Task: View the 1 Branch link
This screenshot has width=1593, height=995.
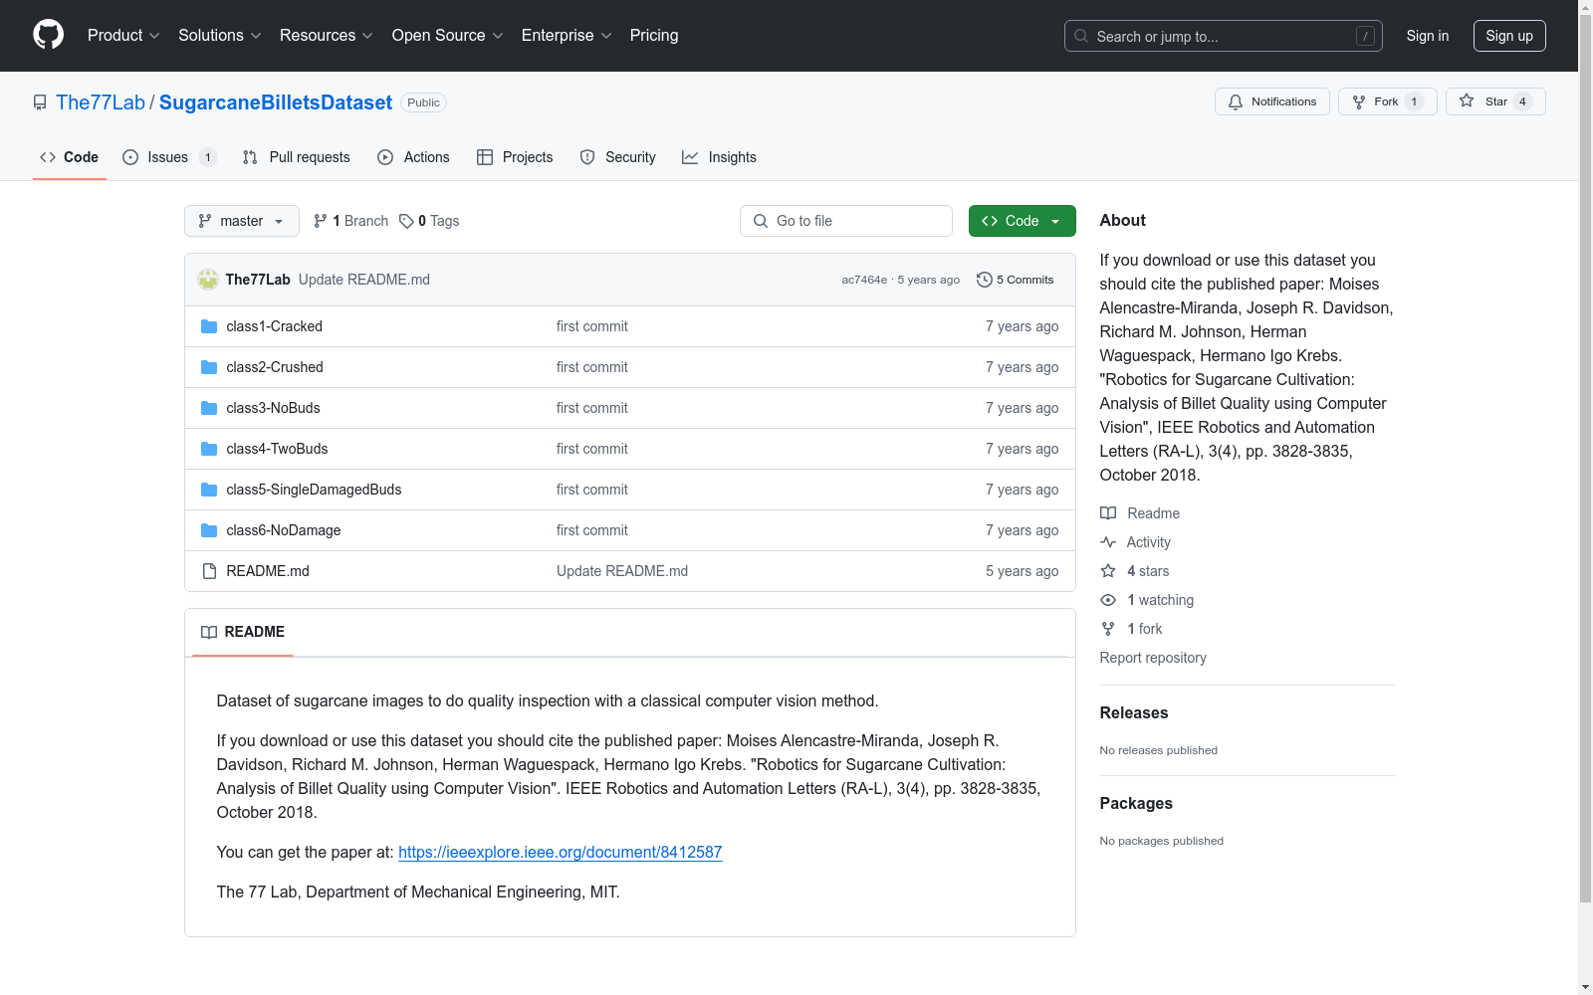Action: 350,221
